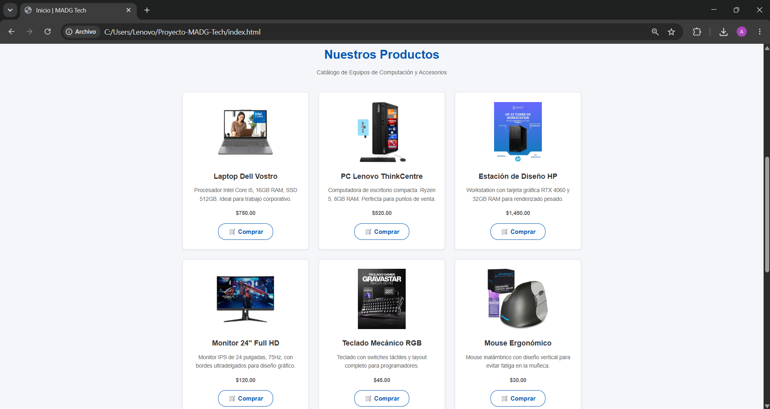
Task: Click the $520.00 price
Action: [x=382, y=213]
